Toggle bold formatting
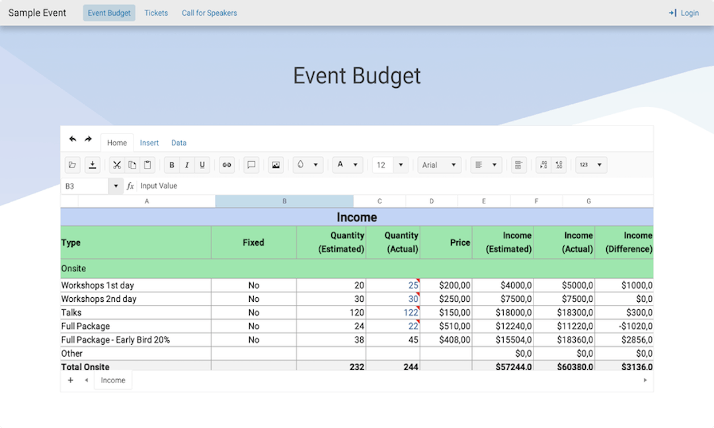Viewport: 714px width, 428px height. coord(172,165)
